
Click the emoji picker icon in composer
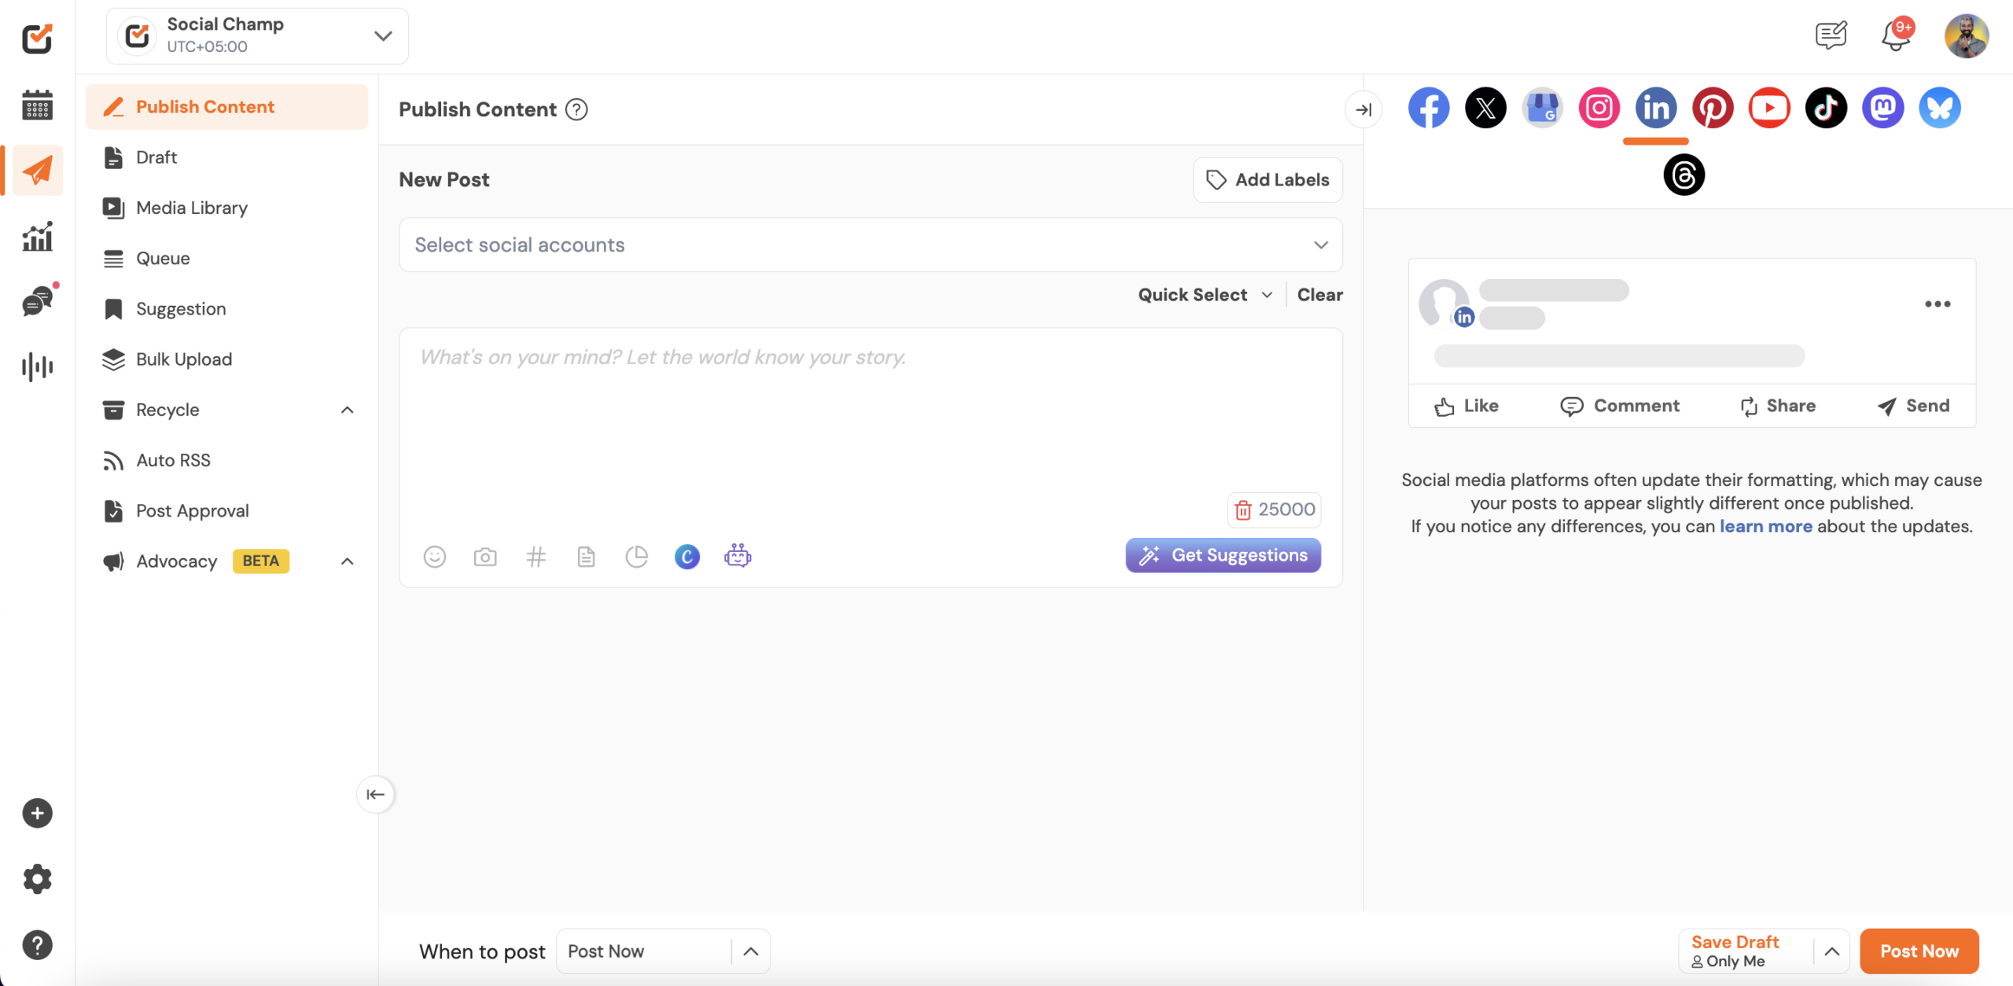tap(435, 557)
